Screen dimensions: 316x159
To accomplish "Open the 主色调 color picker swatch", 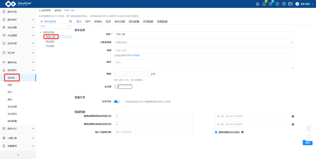I will 123,87.
